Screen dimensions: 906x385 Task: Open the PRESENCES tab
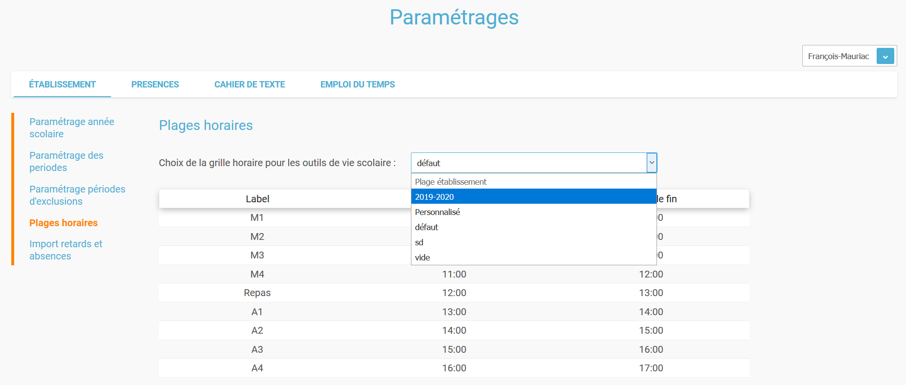point(155,85)
